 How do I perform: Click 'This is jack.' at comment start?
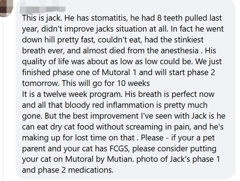(42, 18)
